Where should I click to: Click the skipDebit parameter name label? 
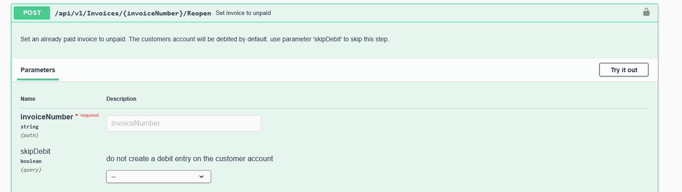tap(36, 151)
